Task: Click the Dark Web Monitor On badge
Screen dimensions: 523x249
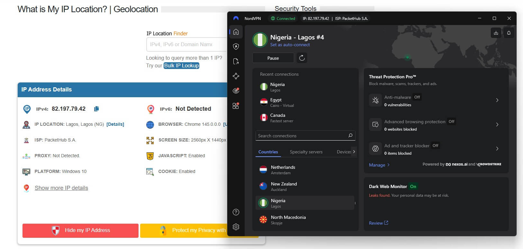Action: click(413, 186)
